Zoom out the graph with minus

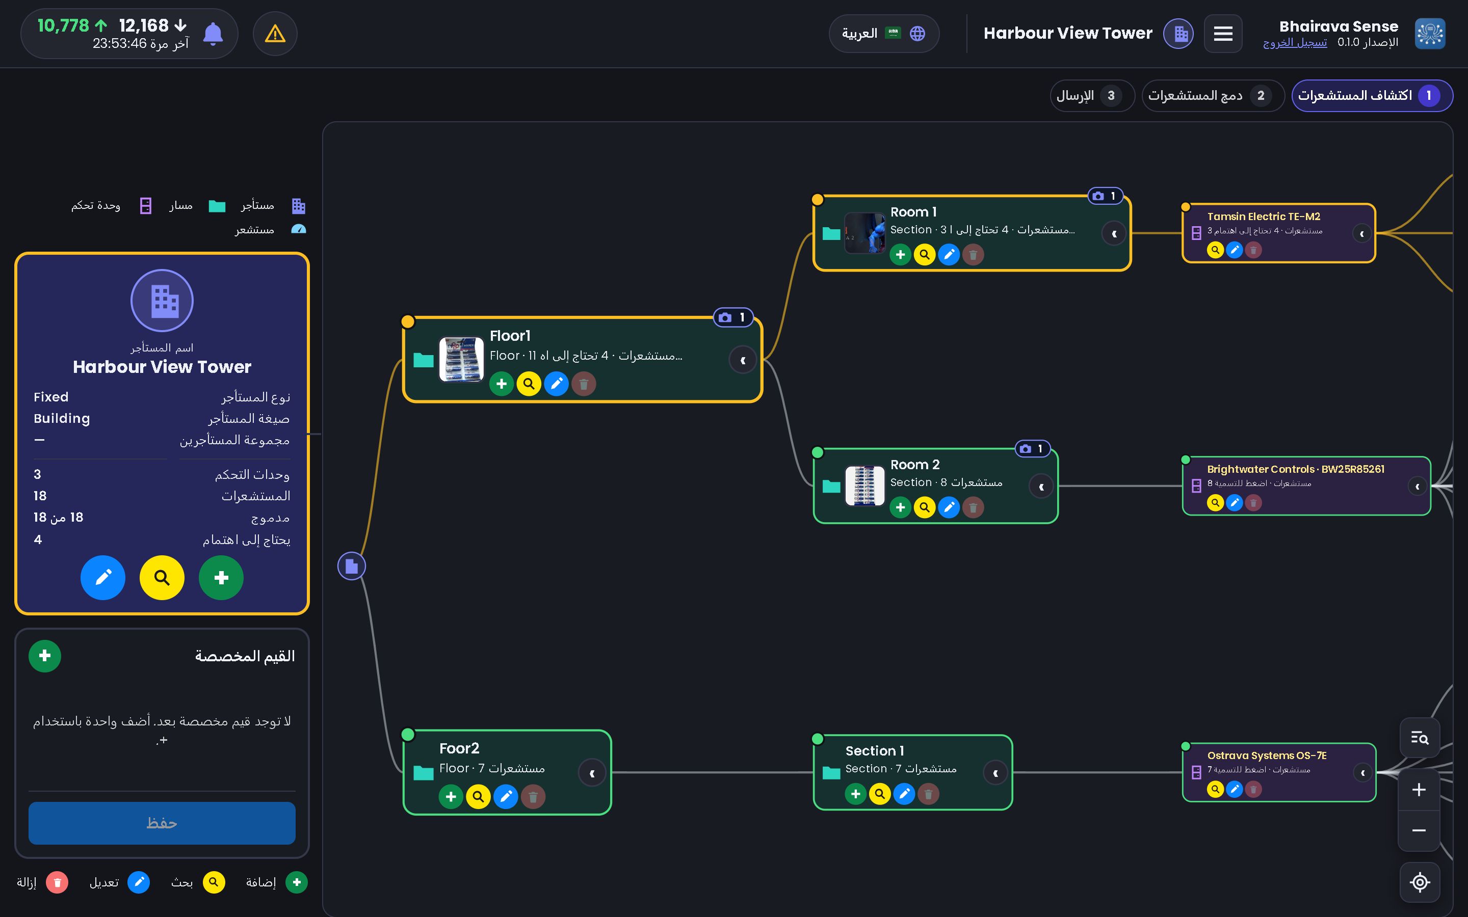pos(1419,830)
